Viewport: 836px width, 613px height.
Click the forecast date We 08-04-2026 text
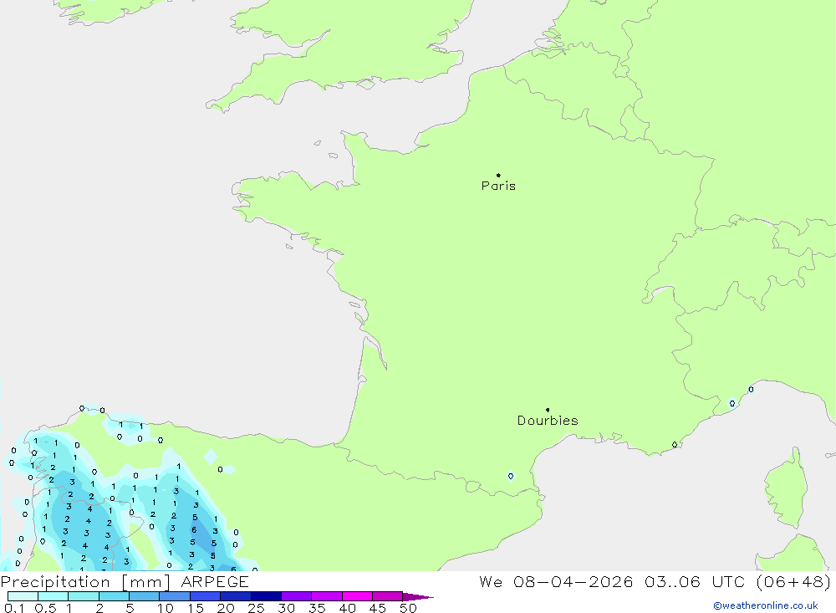point(556,581)
